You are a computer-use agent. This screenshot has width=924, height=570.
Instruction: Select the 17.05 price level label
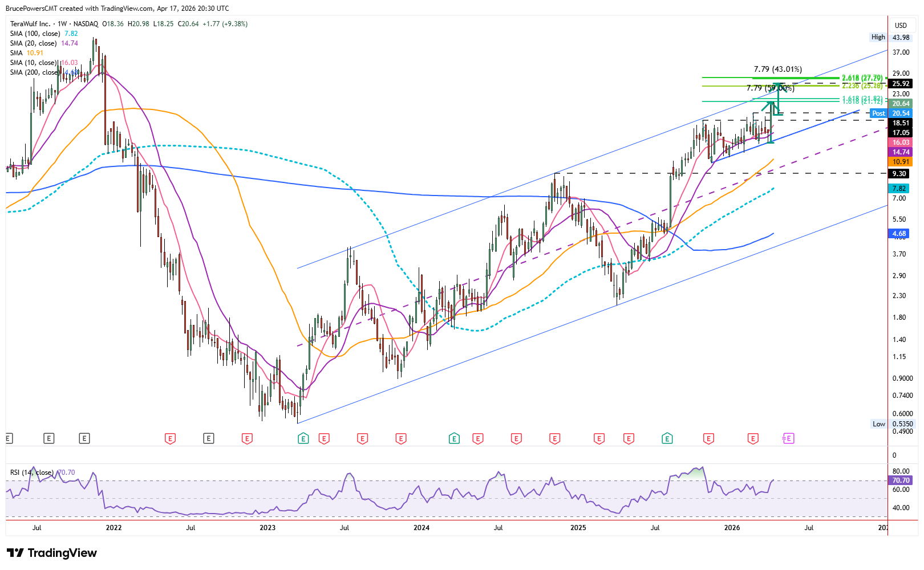click(901, 133)
